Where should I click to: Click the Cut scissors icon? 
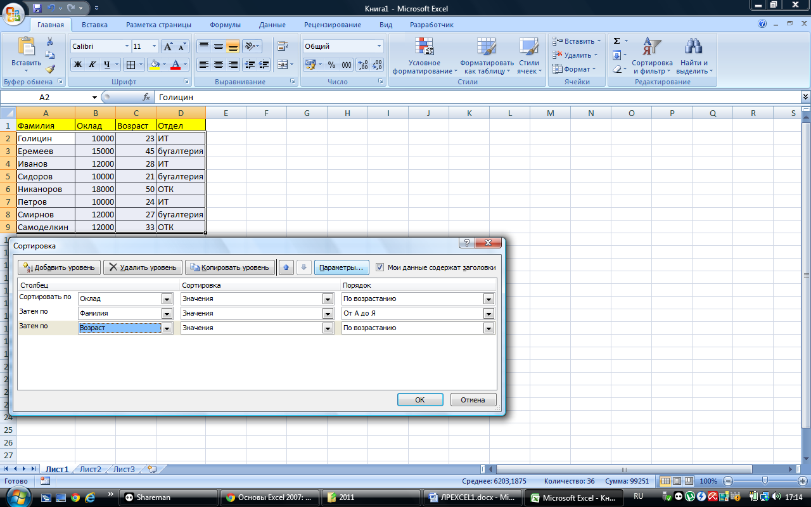click(x=50, y=41)
